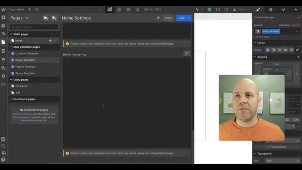Click the Enable Ecommerce link
This screenshot has width=302, height=170.
tap(23, 114)
